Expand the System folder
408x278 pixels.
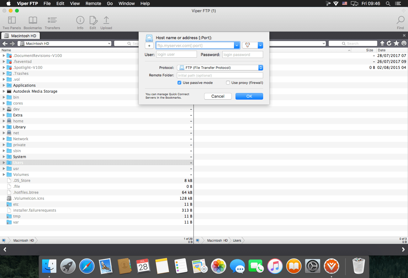4,157
